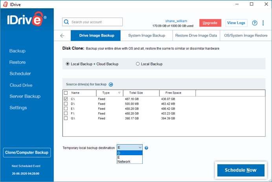Open help via question mark icon in header
Viewport: 272px width, 182px height.
pos(254,23)
